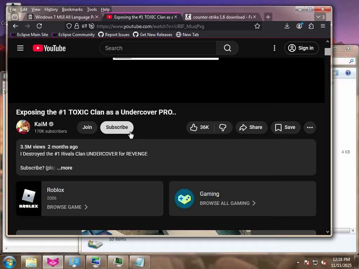Reload the current page
Viewport: 359px width, 269px height.
[x=39, y=26]
